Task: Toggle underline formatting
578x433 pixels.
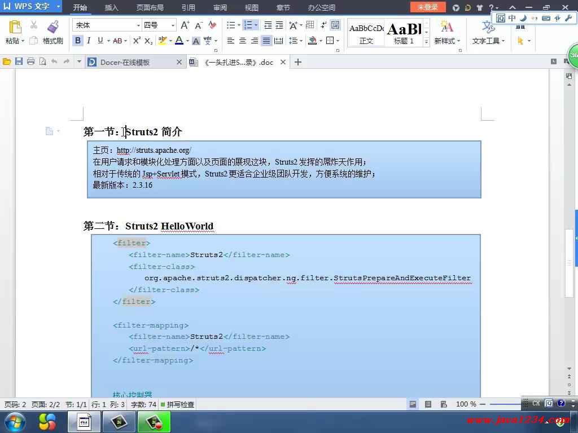Action: [100, 41]
